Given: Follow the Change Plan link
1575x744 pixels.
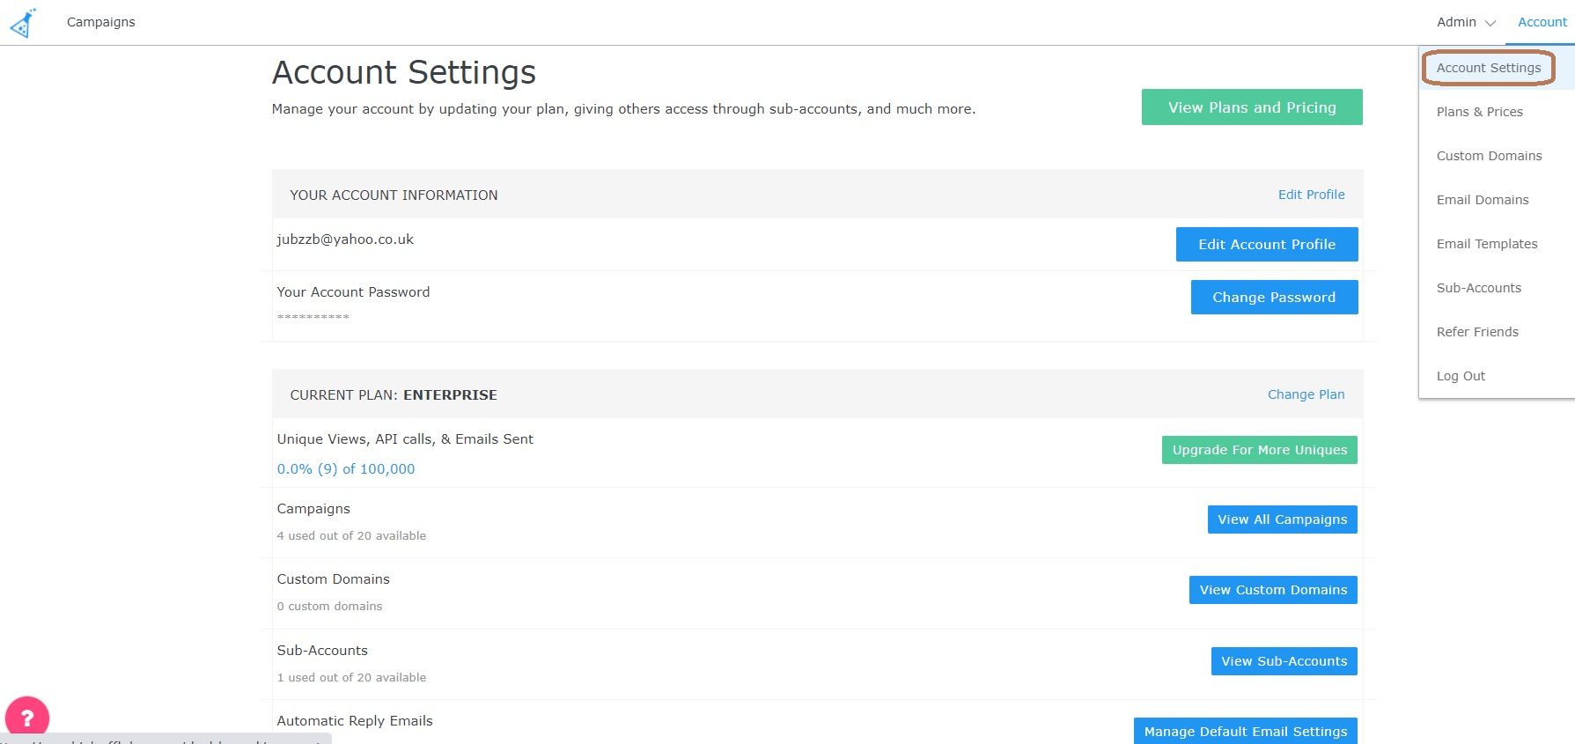Looking at the screenshot, I should tap(1306, 394).
